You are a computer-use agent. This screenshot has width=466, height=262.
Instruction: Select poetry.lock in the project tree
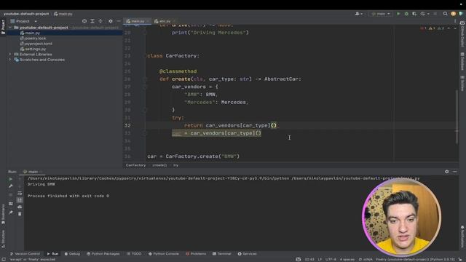click(35, 39)
